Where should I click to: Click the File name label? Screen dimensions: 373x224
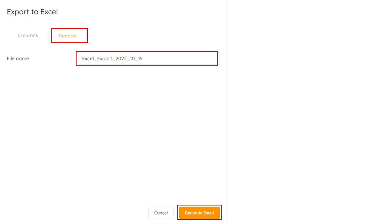coord(18,59)
